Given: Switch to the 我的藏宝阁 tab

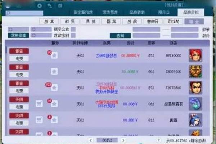Looking at the screenshot, I should pos(83,12).
